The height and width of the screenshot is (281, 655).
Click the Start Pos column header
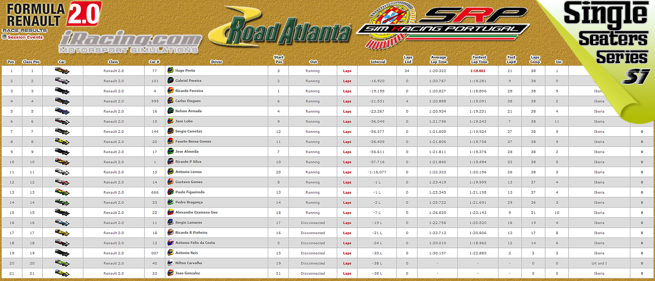coord(279,60)
